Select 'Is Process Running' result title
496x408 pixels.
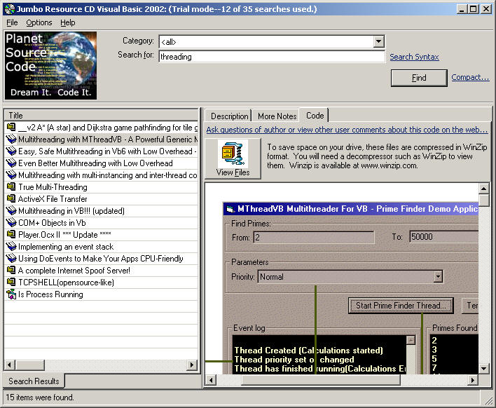[50, 294]
